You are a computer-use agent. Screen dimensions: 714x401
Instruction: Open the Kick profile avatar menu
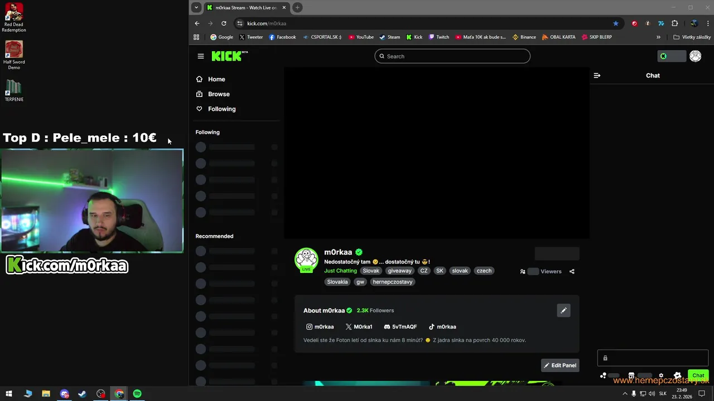coord(695,56)
